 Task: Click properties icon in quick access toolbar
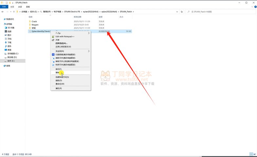point(7,3)
